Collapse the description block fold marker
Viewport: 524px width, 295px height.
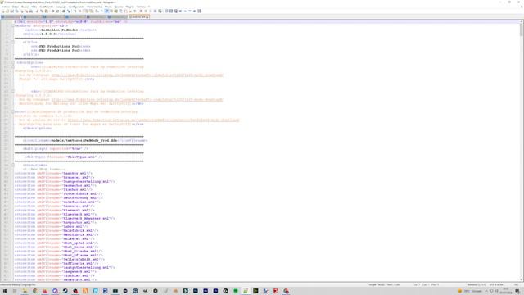pos(13,62)
